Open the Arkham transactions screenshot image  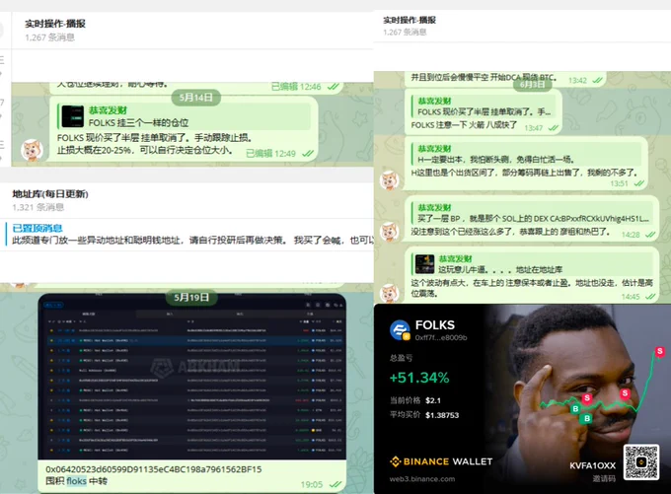tap(192, 377)
